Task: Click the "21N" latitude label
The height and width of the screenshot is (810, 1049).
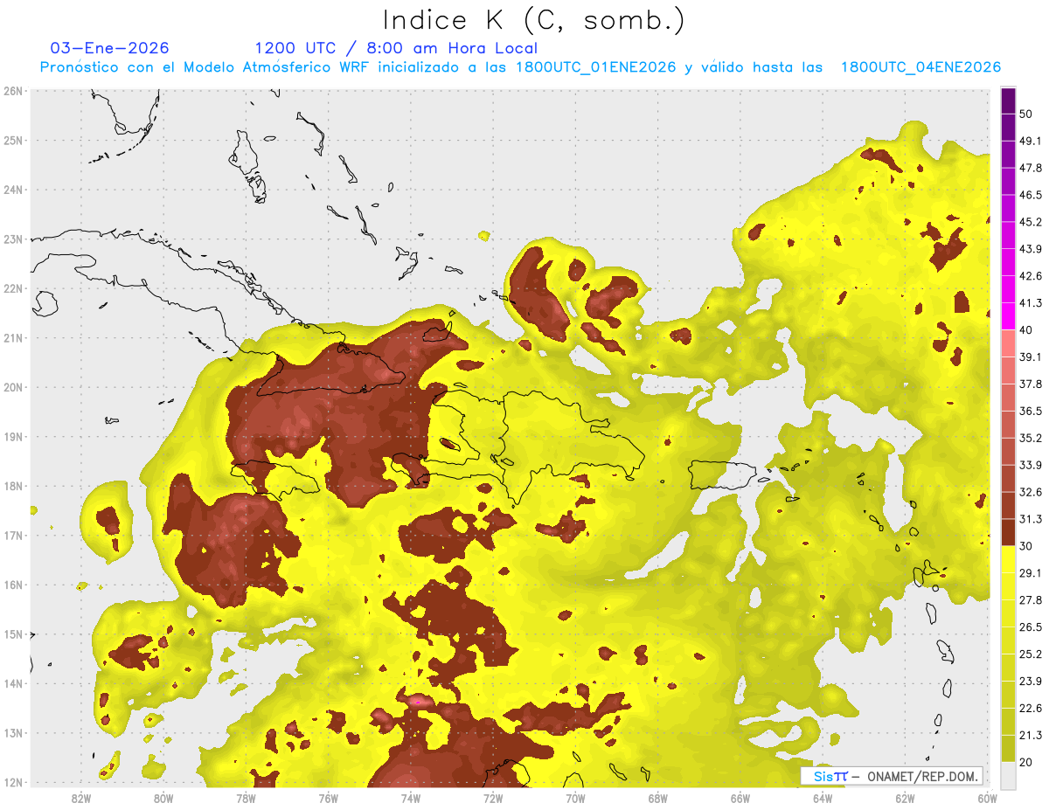Action: click(x=13, y=337)
